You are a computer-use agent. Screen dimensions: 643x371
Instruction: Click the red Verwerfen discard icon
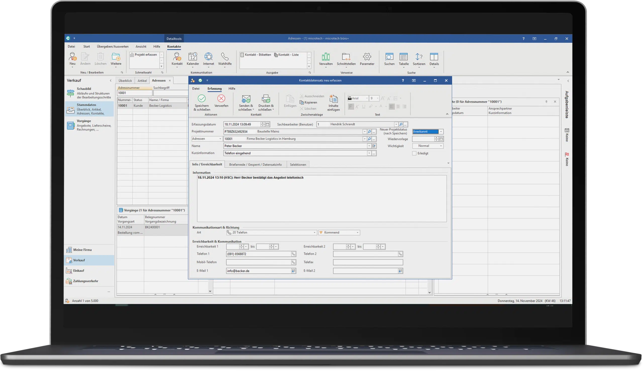(221, 99)
